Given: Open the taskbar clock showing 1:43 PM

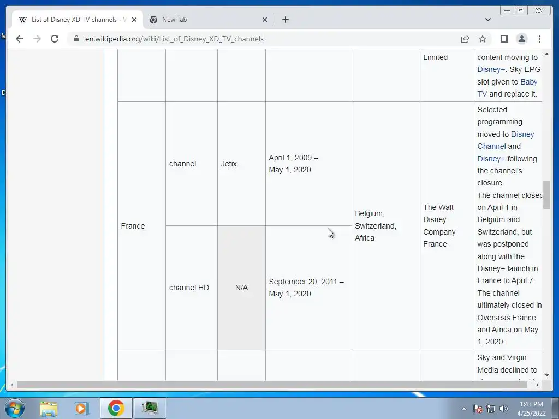Looking at the screenshot, I should (531, 409).
